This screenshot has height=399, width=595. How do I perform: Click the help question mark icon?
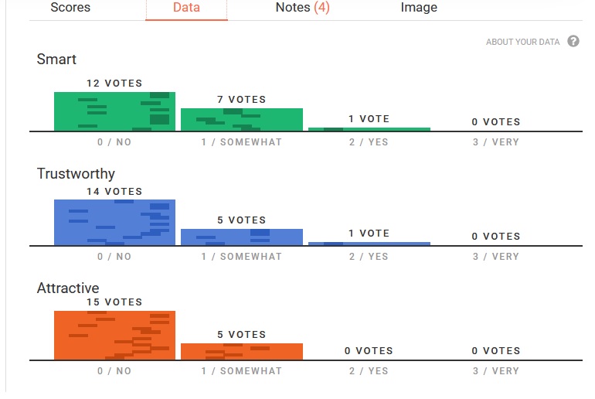point(573,41)
